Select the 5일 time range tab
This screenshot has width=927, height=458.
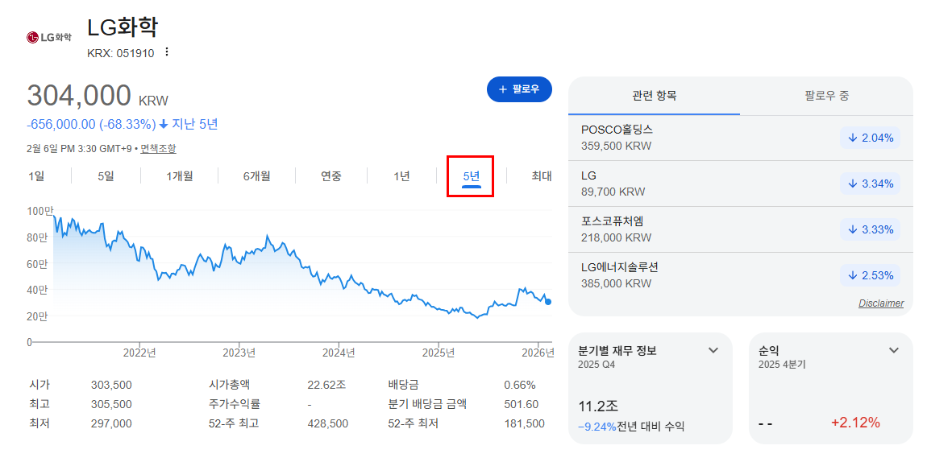click(x=106, y=176)
